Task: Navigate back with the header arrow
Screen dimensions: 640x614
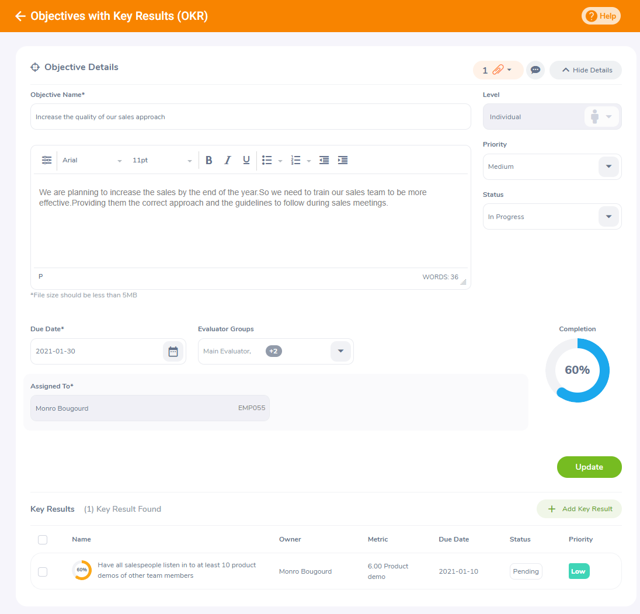Action: coord(20,16)
